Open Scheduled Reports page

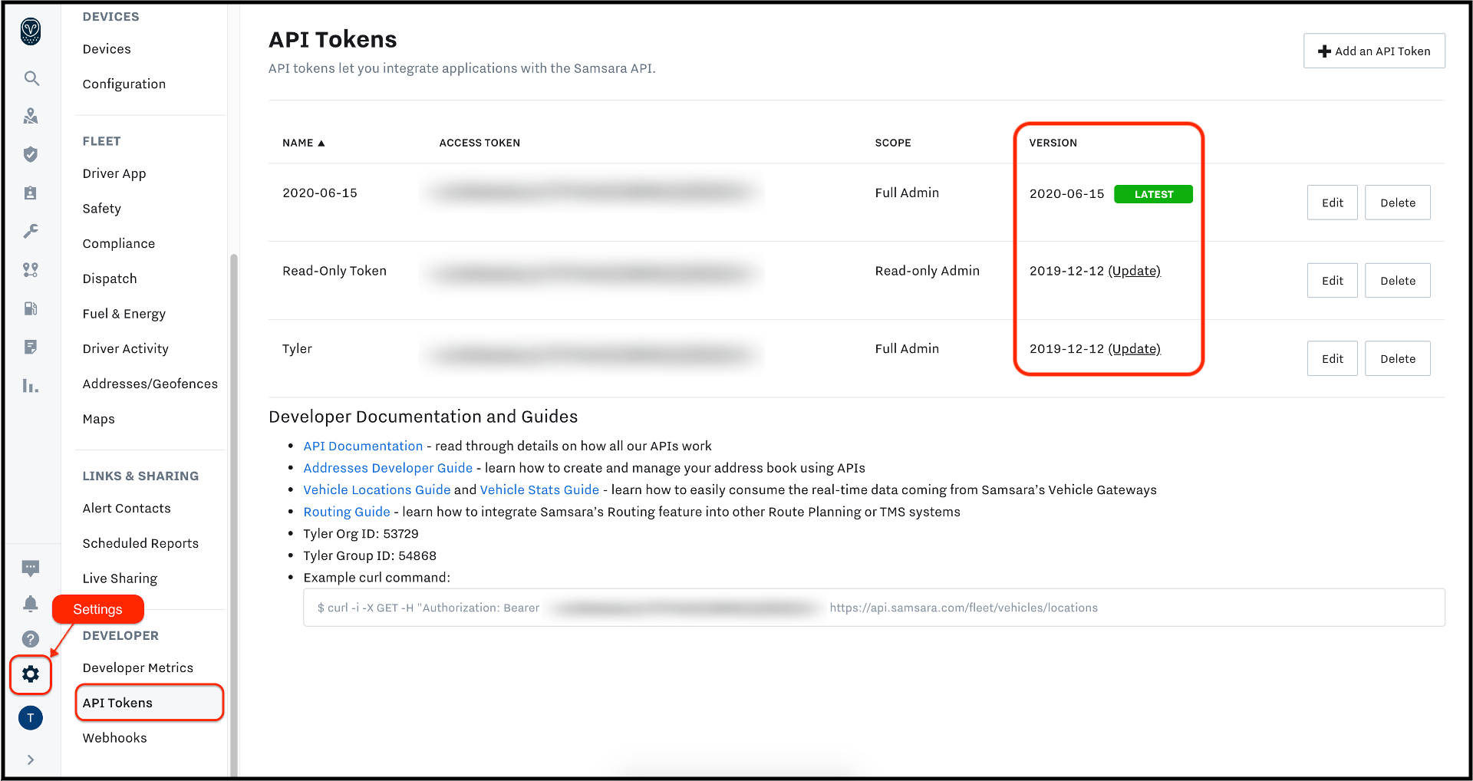[x=140, y=544]
